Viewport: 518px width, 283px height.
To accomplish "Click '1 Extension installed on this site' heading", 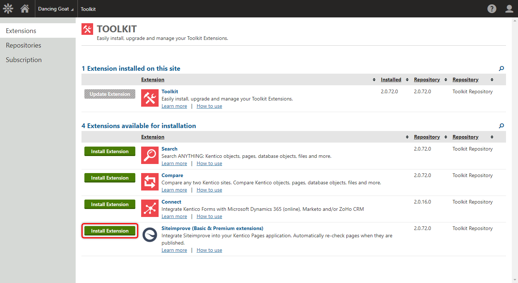I will pos(131,68).
